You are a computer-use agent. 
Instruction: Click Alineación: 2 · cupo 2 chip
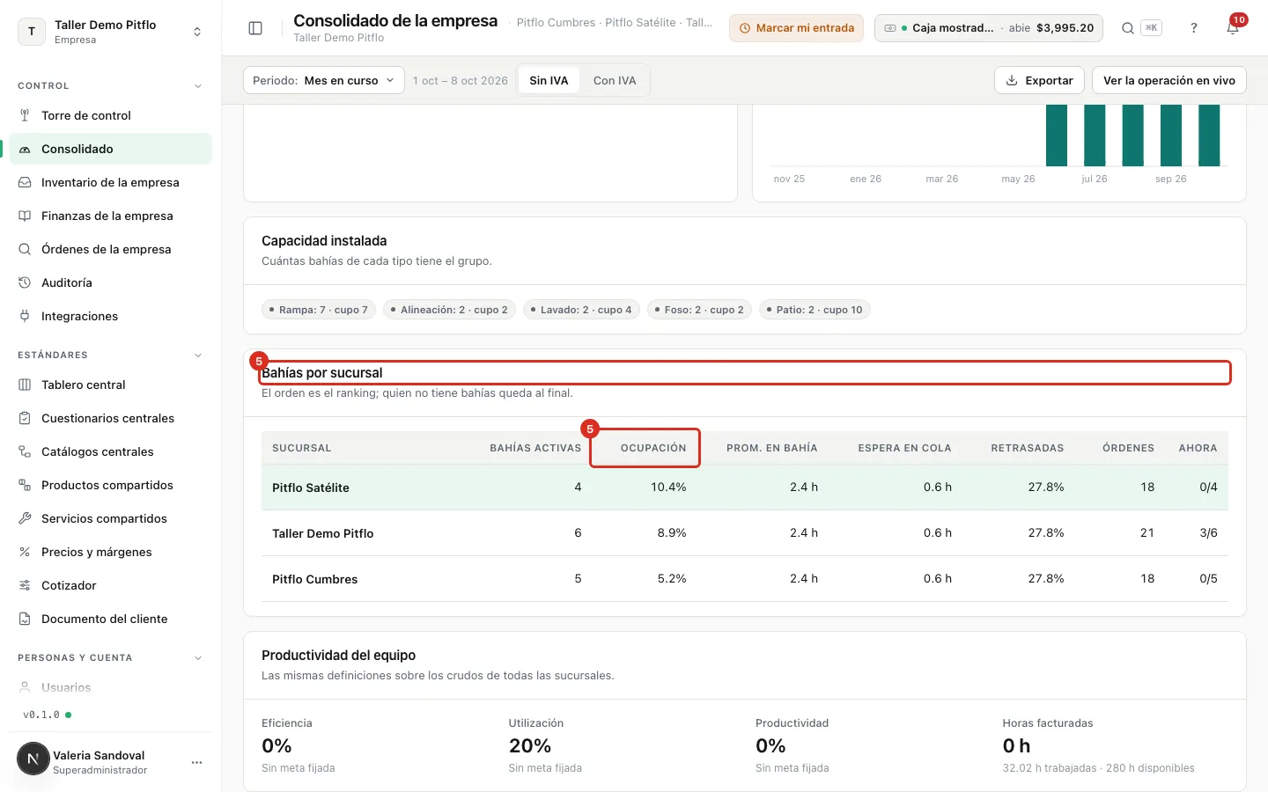point(449,310)
